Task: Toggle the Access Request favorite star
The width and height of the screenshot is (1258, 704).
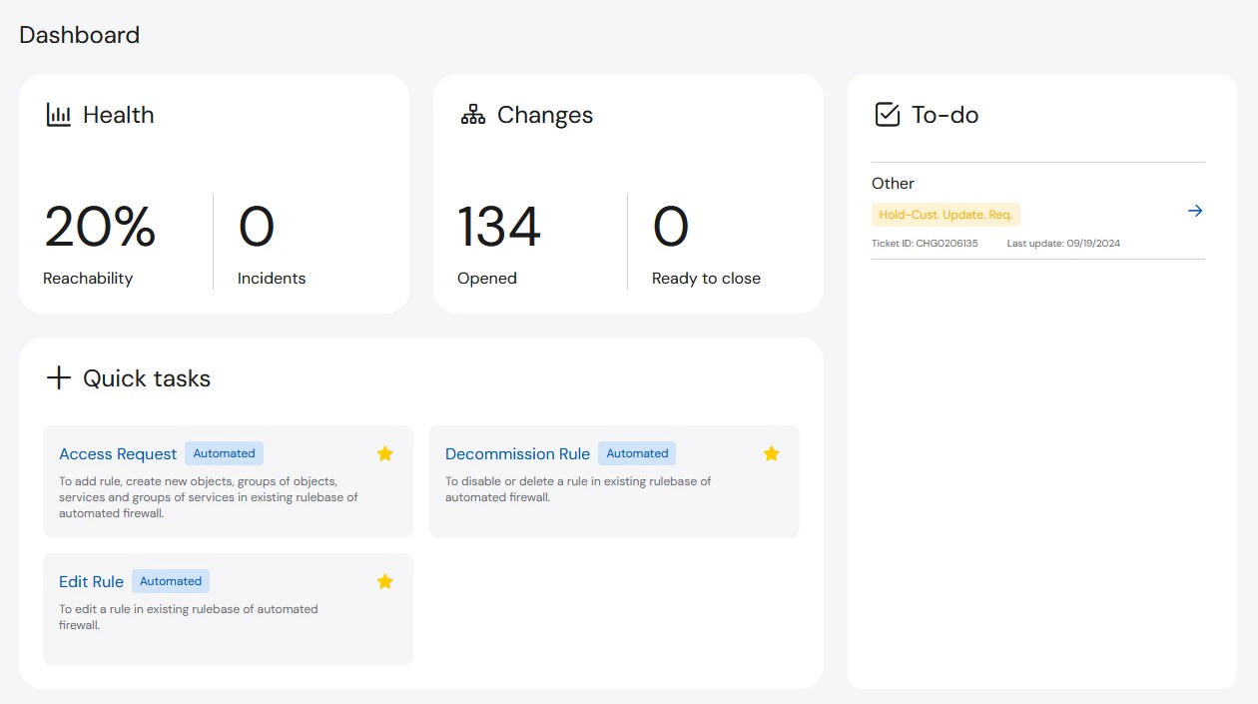Action: (x=385, y=454)
